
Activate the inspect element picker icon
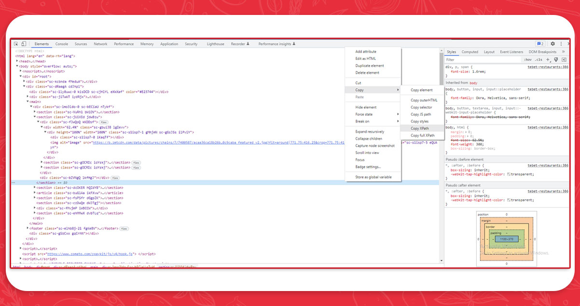16,44
